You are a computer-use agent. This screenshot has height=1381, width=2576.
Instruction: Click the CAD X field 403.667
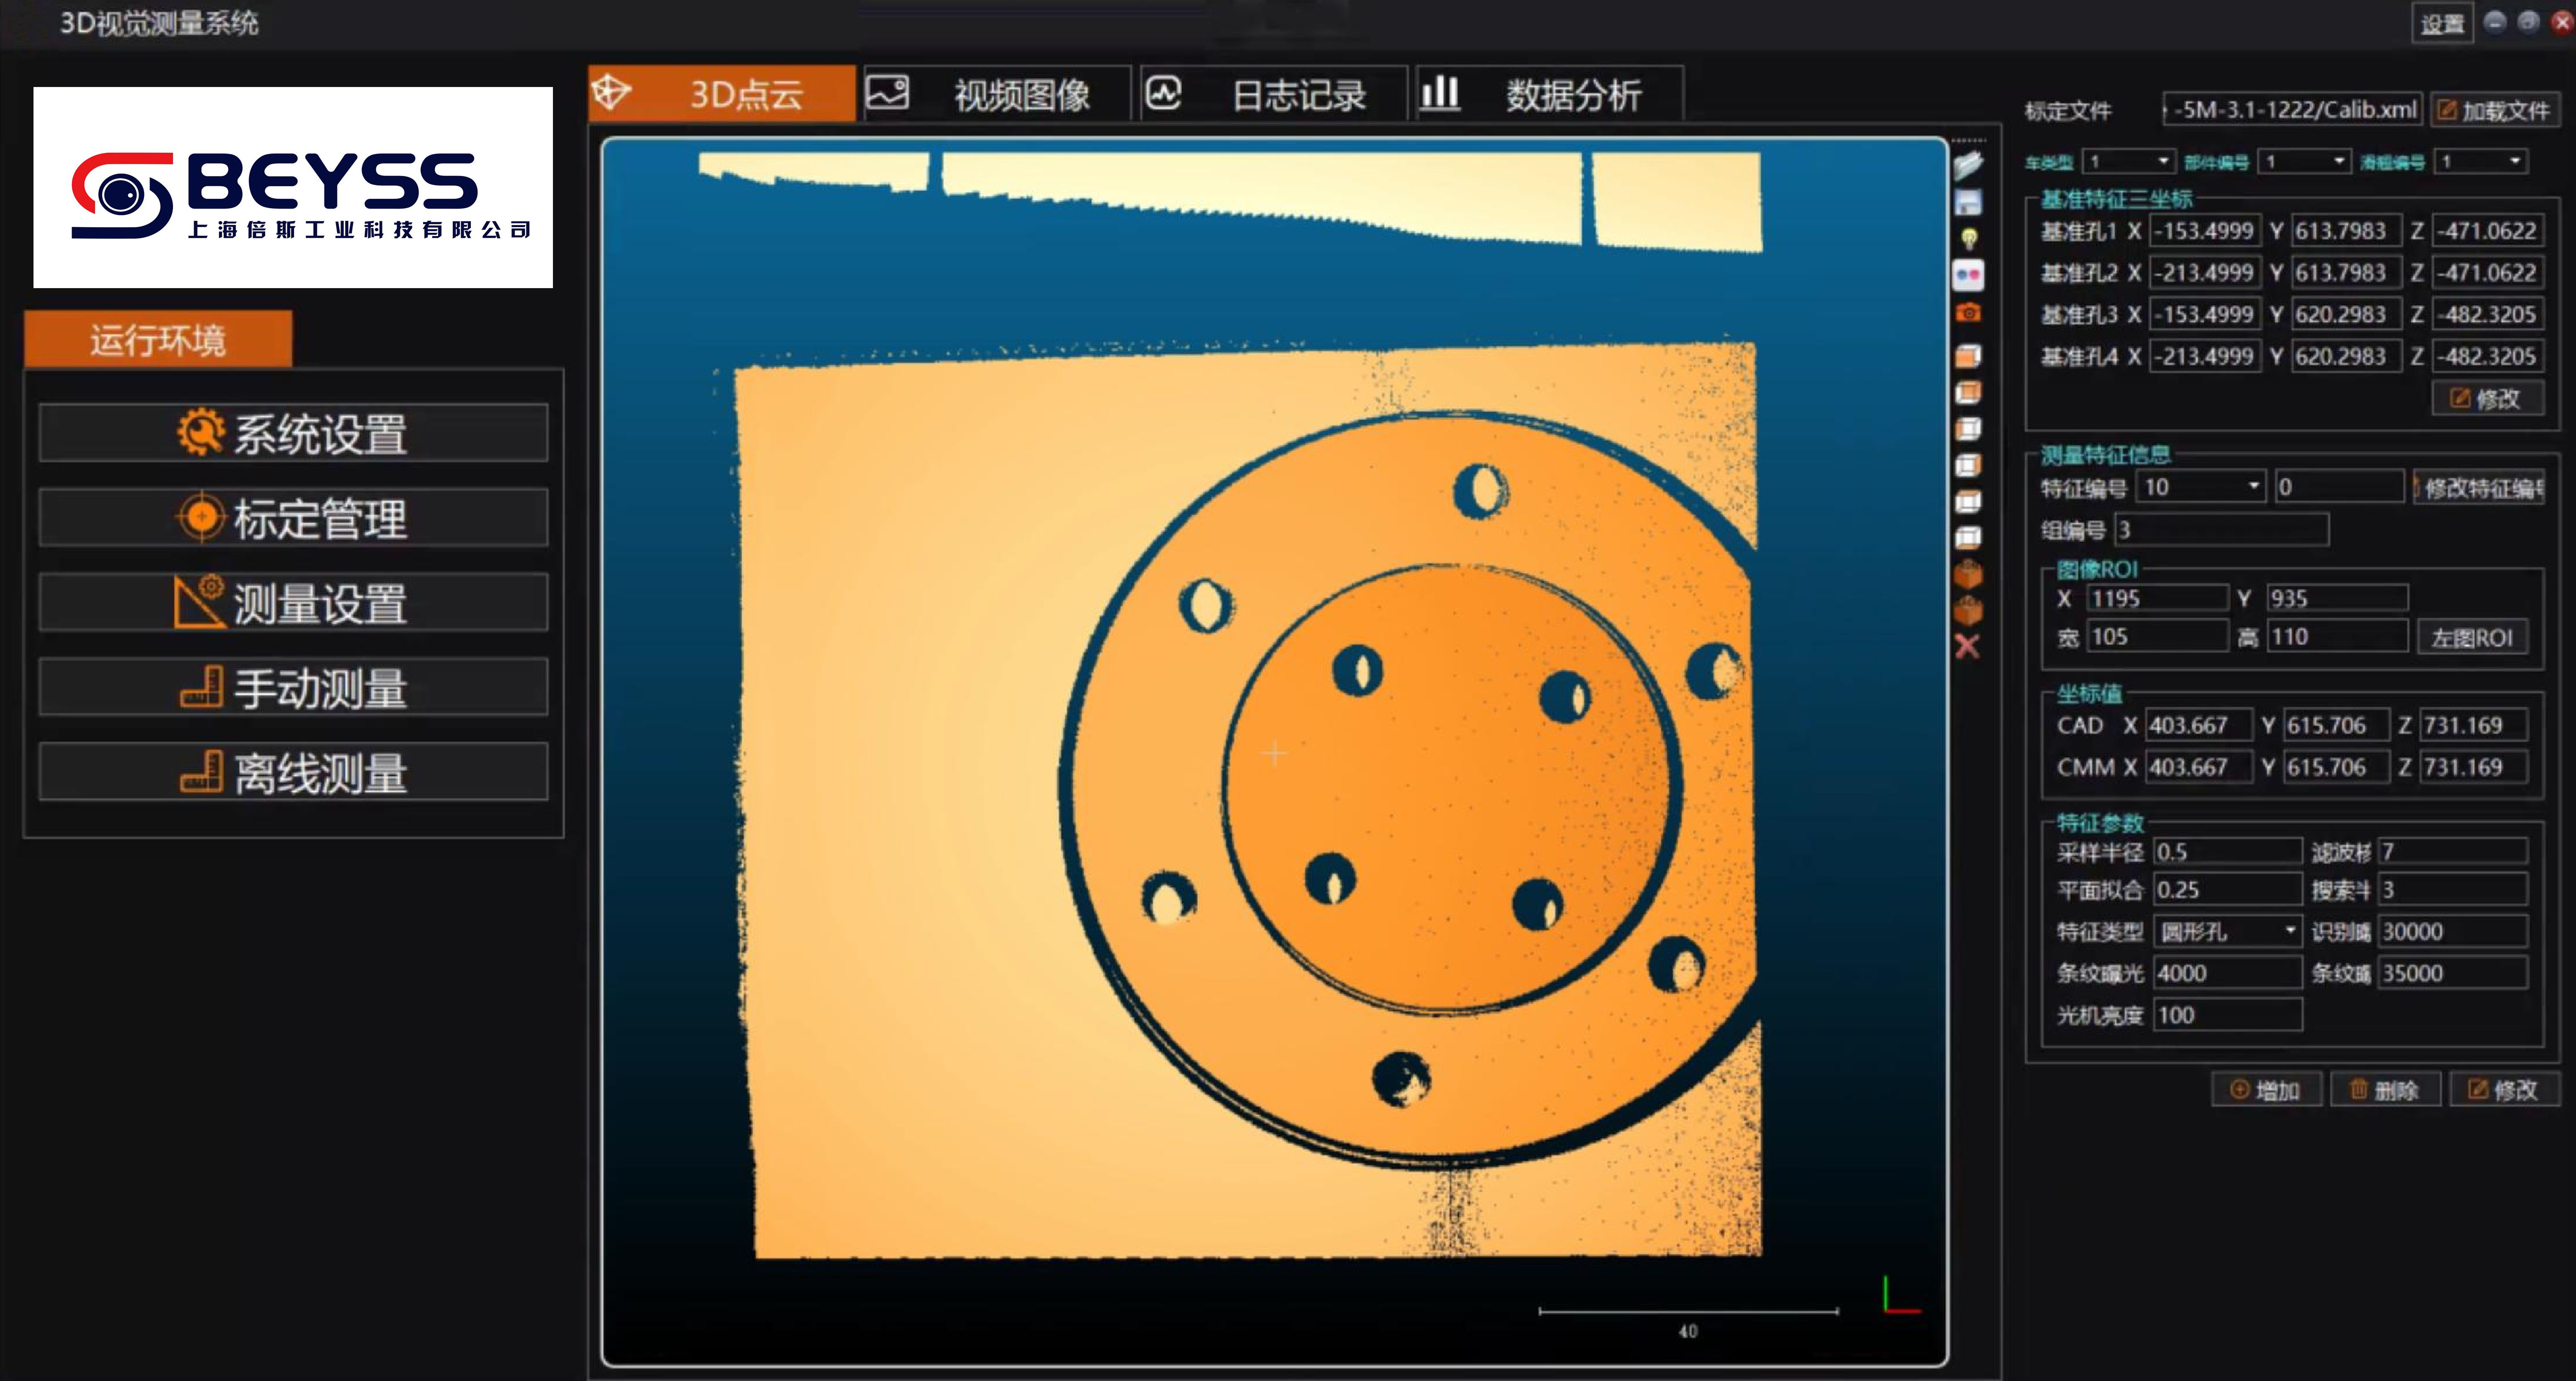(2198, 724)
